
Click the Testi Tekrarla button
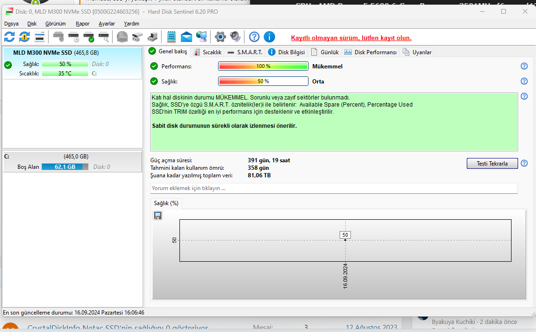click(x=492, y=164)
